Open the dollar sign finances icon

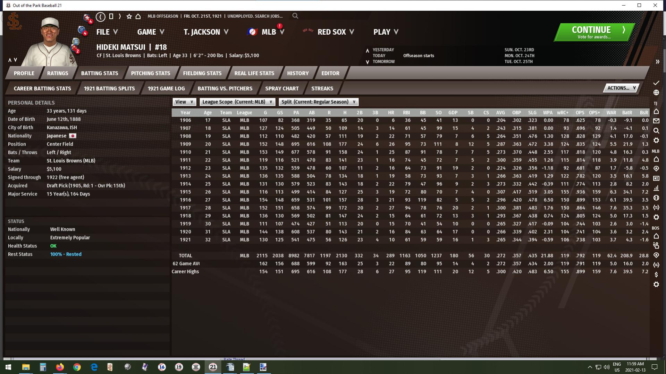[656, 275]
